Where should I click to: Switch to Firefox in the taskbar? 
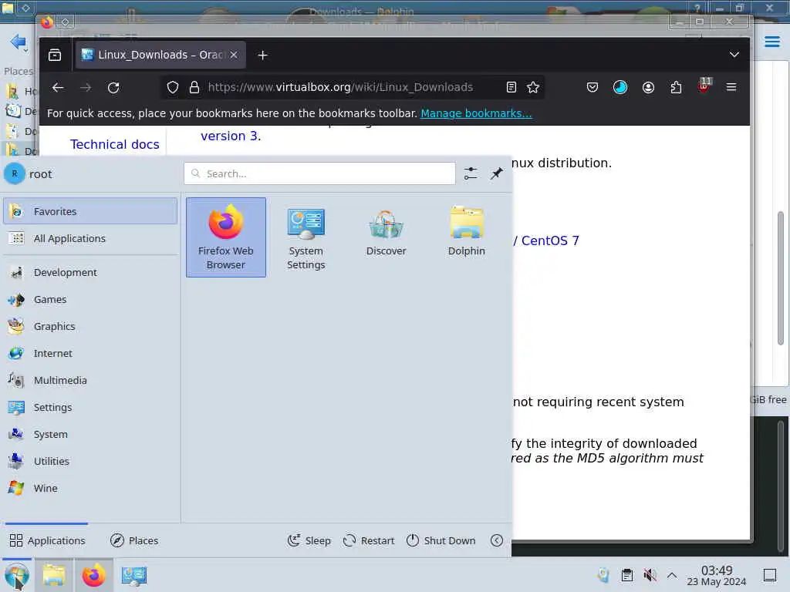coord(93,575)
